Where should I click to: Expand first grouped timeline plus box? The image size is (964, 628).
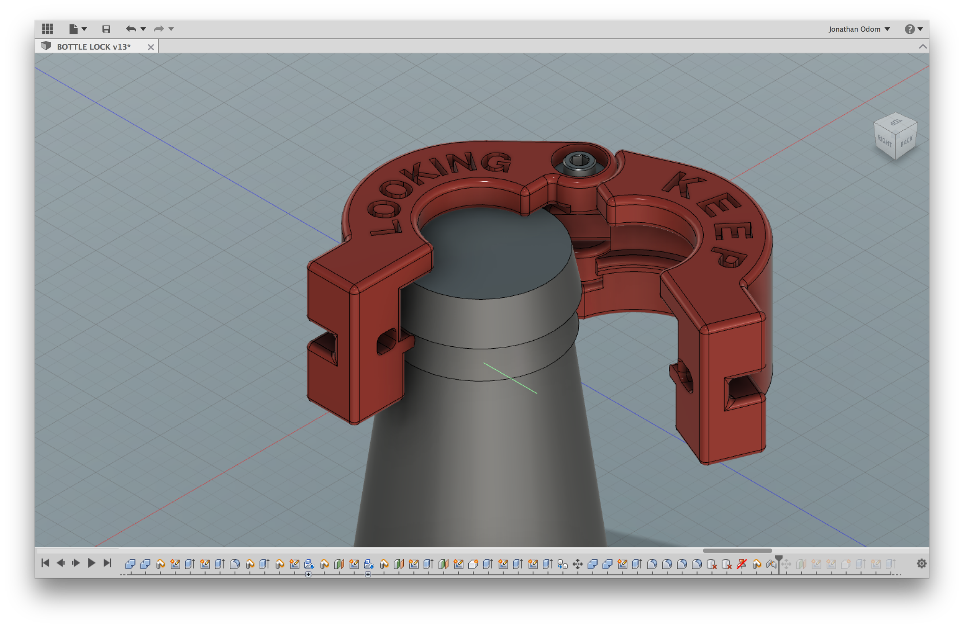pyautogui.click(x=308, y=574)
